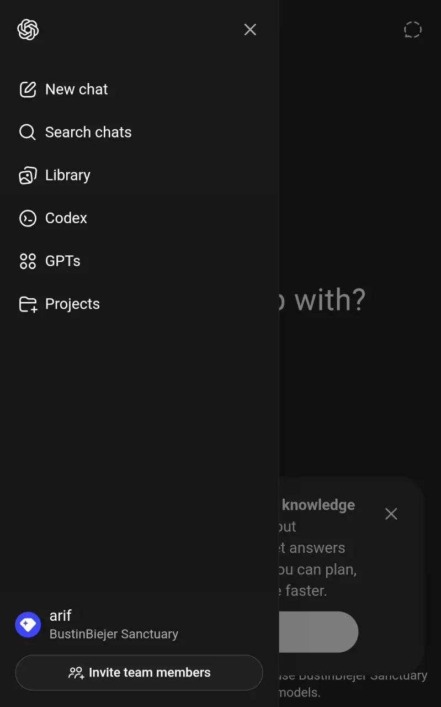
Task: Open the Library menu item
Action: 139,175
